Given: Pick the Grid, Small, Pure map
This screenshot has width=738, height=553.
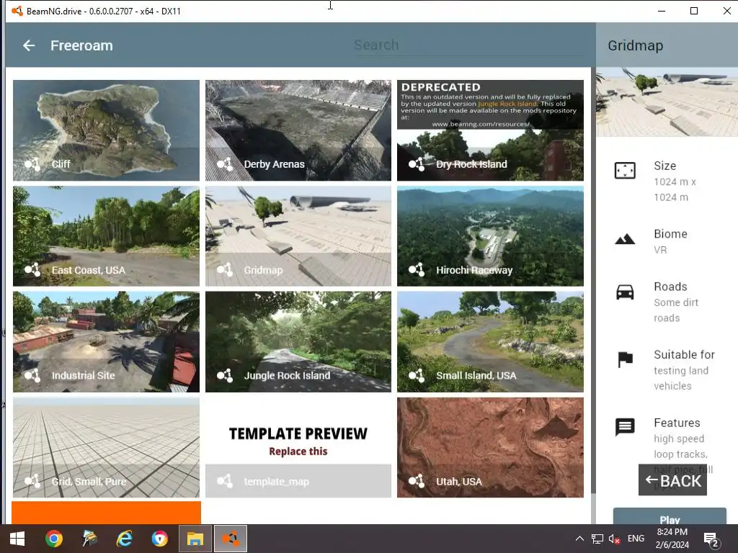Looking at the screenshot, I should click(x=107, y=448).
